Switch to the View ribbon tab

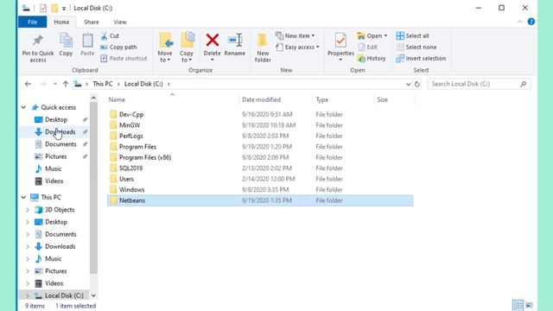point(120,22)
